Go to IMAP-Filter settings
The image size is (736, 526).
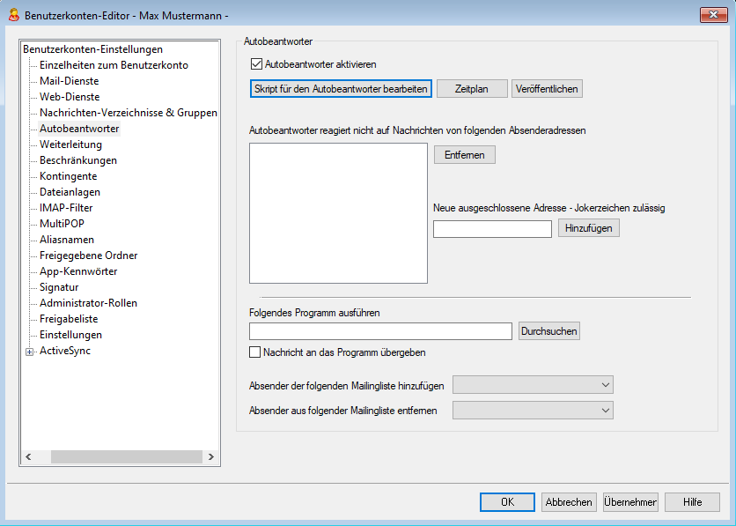point(66,208)
